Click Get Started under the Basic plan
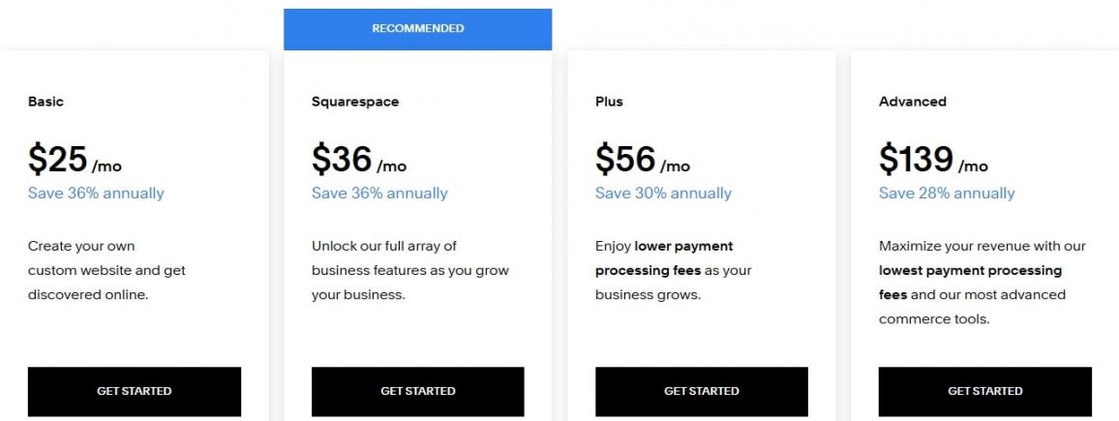This screenshot has width=1119, height=421. 134,391
